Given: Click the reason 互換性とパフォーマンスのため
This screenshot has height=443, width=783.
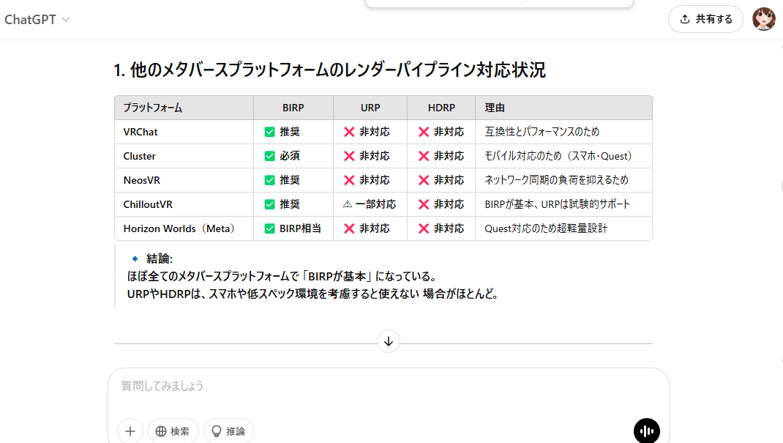Looking at the screenshot, I should (x=542, y=132).
